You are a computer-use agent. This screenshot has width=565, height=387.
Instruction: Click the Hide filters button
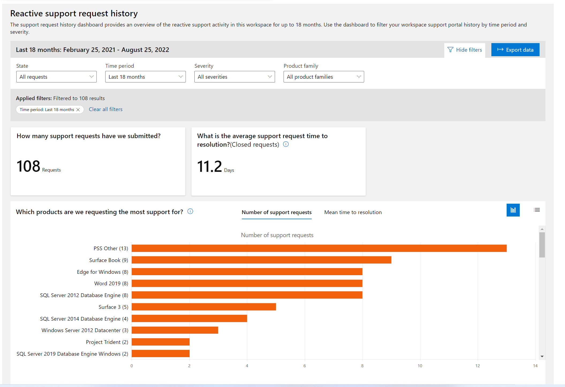coord(465,50)
